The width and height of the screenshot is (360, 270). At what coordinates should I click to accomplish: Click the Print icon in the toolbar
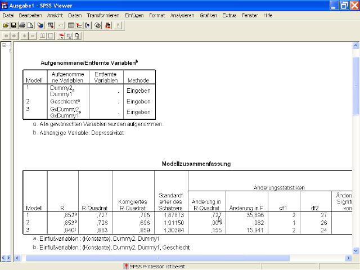pyautogui.click(x=22, y=25)
